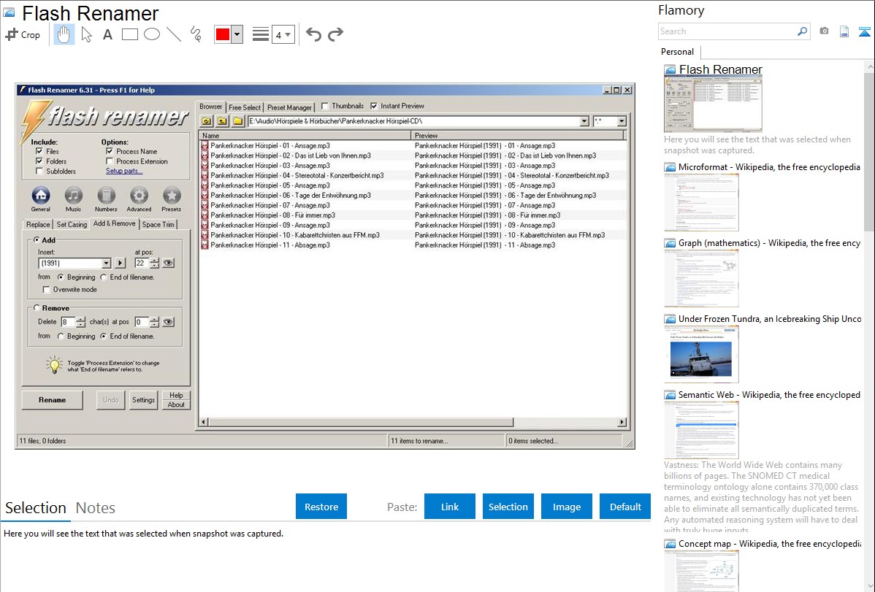The height and width of the screenshot is (592, 875).
Task: Activate the hand pan tool
Action: pyautogui.click(x=64, y=34)
